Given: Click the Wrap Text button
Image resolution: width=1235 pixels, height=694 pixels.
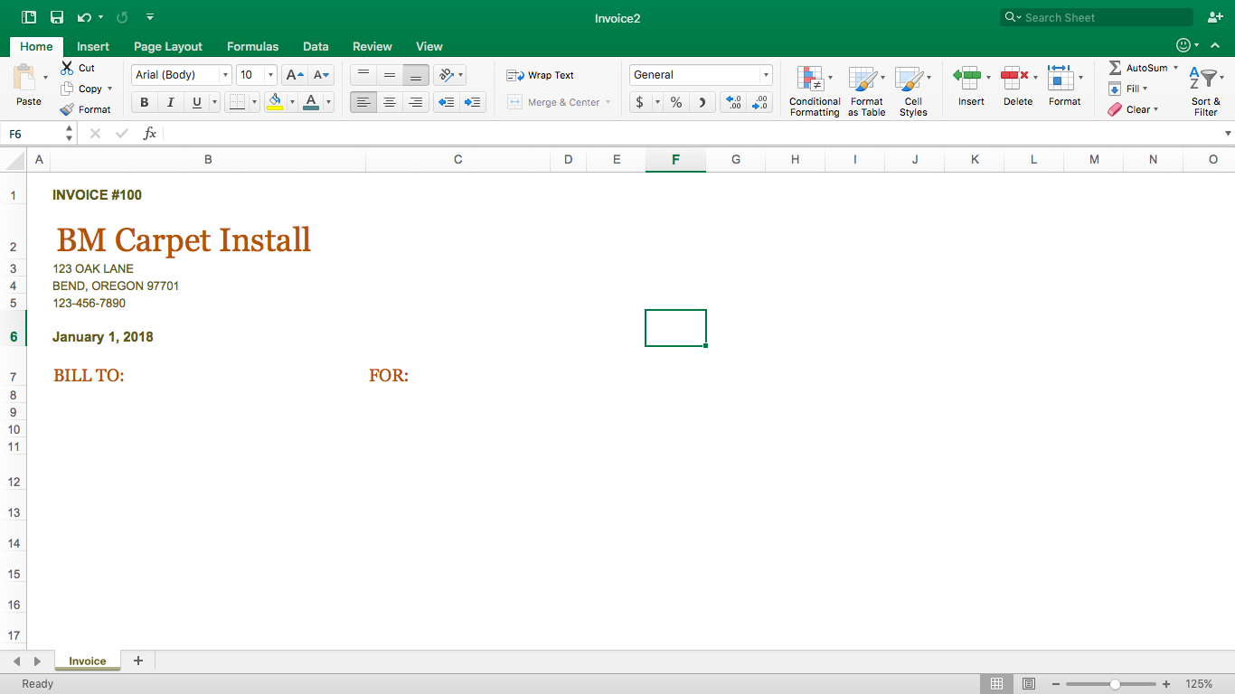Looking at the screenshot, I should click(x=540, y=75).
